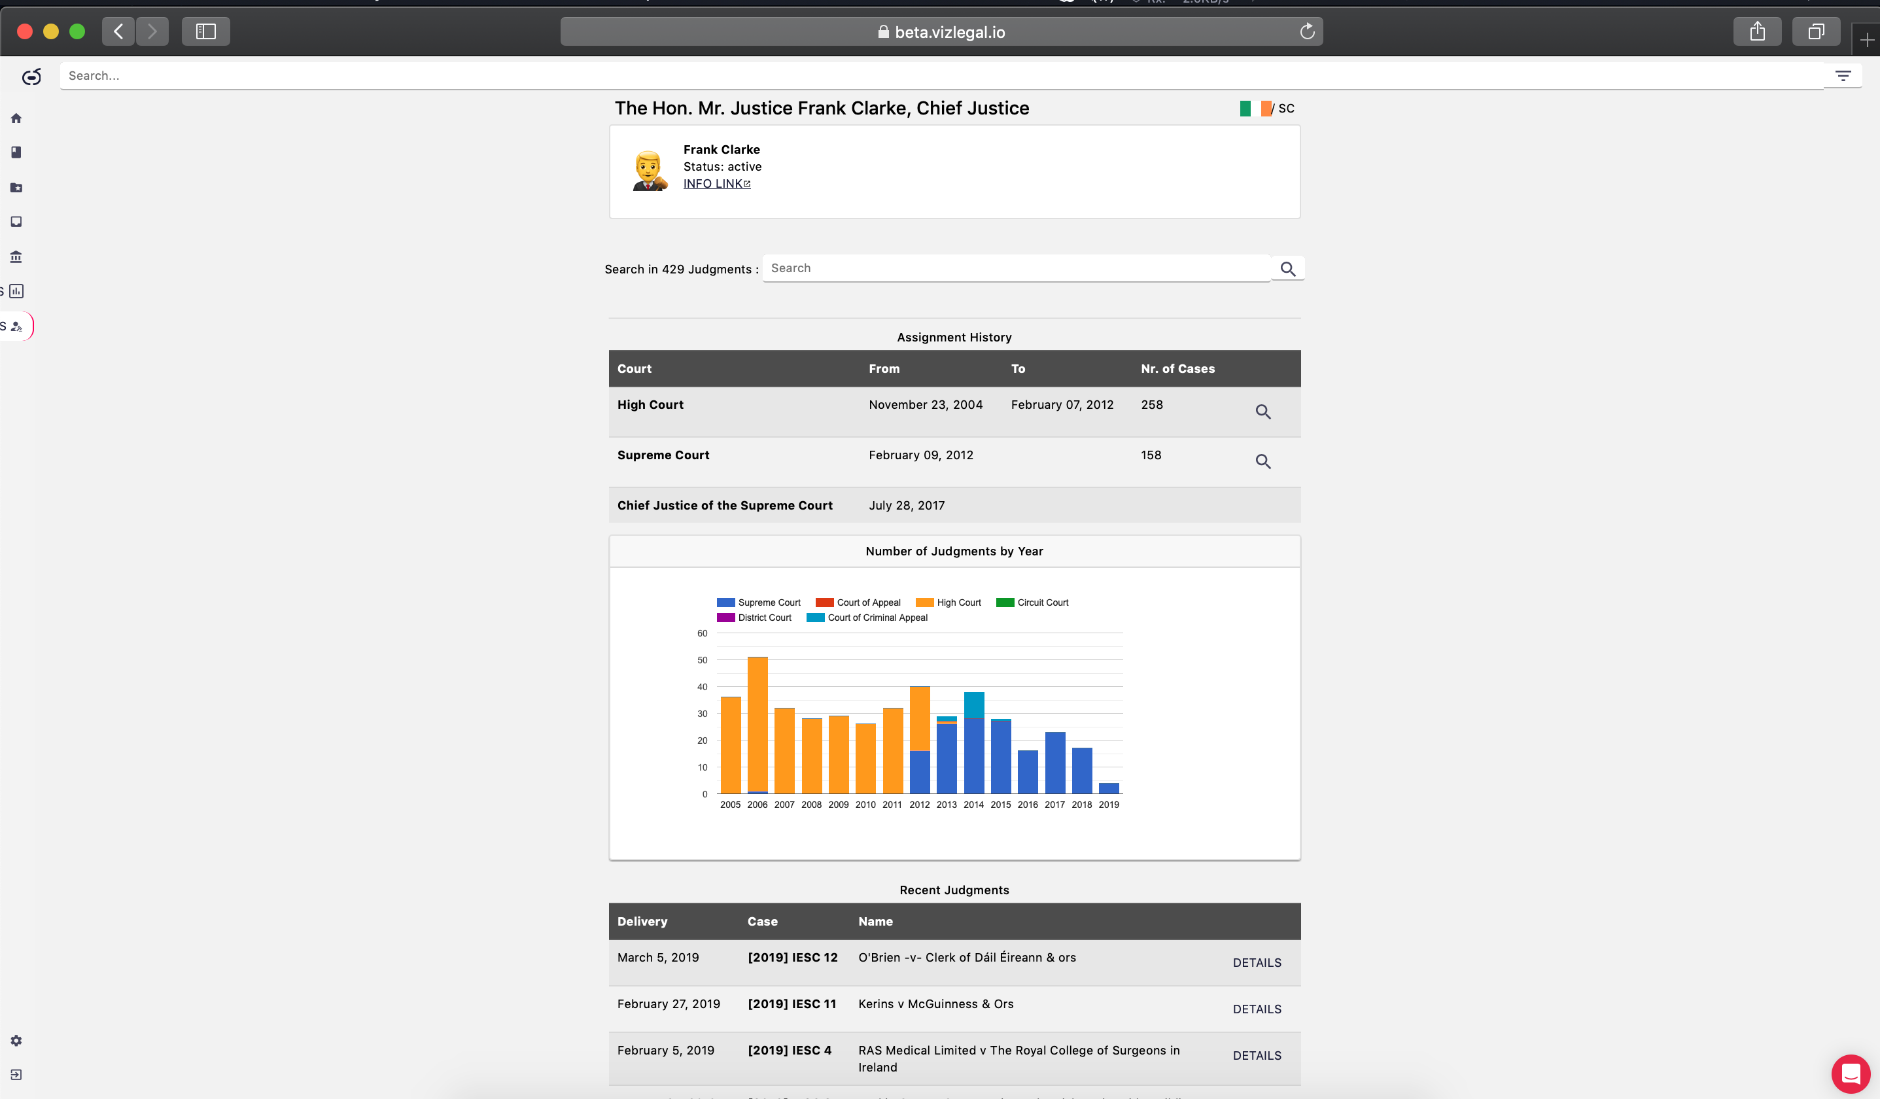Show Safari tab overview
Screen dimensions: 1880x1099
pos(1816,31)
